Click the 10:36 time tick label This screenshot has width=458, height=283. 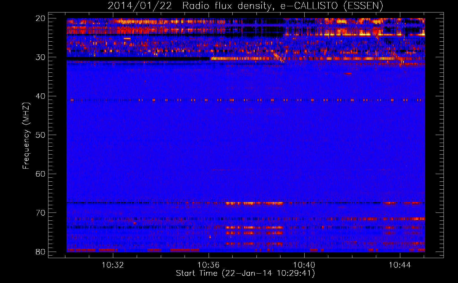point(209,265)
